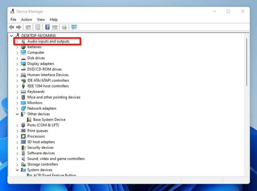
Task: Click the Keyboards category icon
Action: point(23,91)
